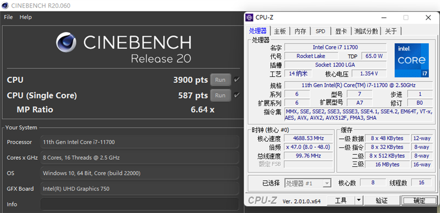
Task: Click the 3900 pts CPU score
Action: tap(190, 80)
